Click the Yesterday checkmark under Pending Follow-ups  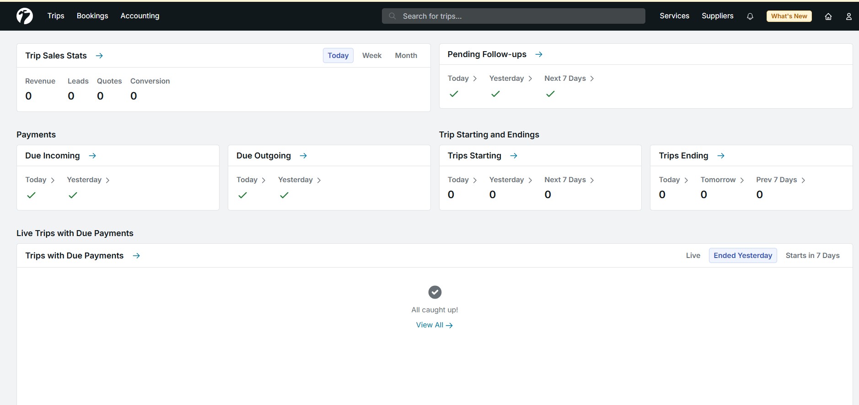point(495,94)
